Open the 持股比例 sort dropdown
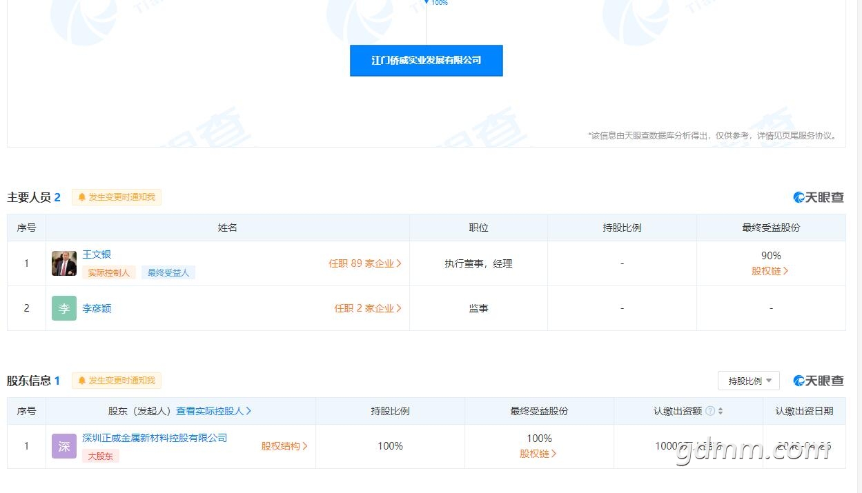The width and height of the screenshot is (862, 493). 749,381
